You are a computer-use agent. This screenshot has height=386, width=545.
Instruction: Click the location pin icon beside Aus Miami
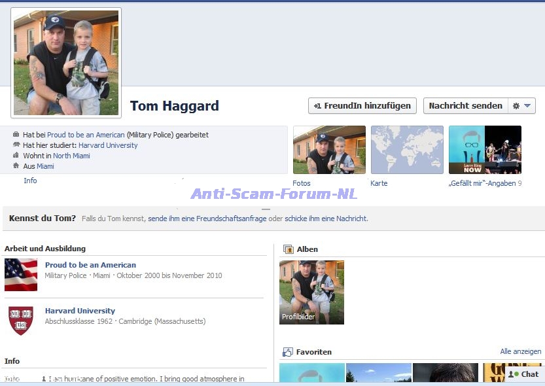(16, 166)
